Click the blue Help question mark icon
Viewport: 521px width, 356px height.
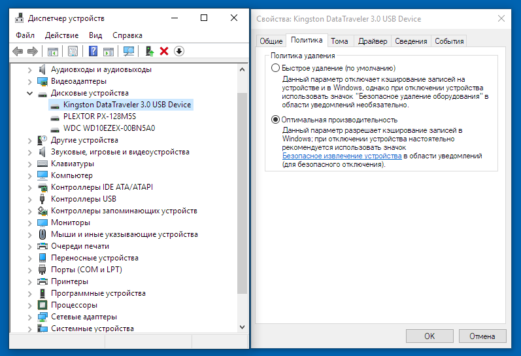(x=93, y=51)
